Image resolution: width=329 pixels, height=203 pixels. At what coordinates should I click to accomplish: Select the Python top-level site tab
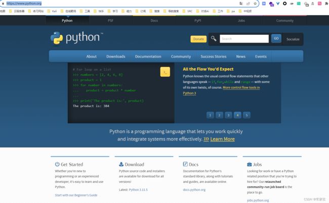(x=67, y=21)
